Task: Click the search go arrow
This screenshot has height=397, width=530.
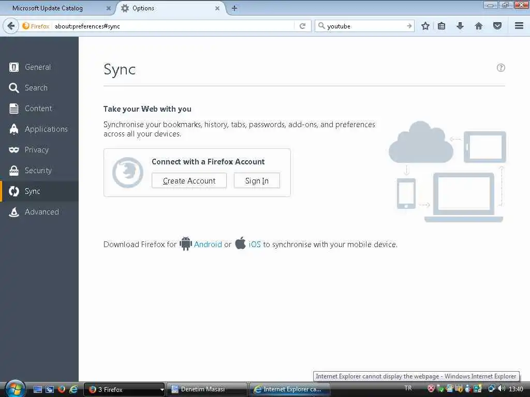Action: [409, 26]
